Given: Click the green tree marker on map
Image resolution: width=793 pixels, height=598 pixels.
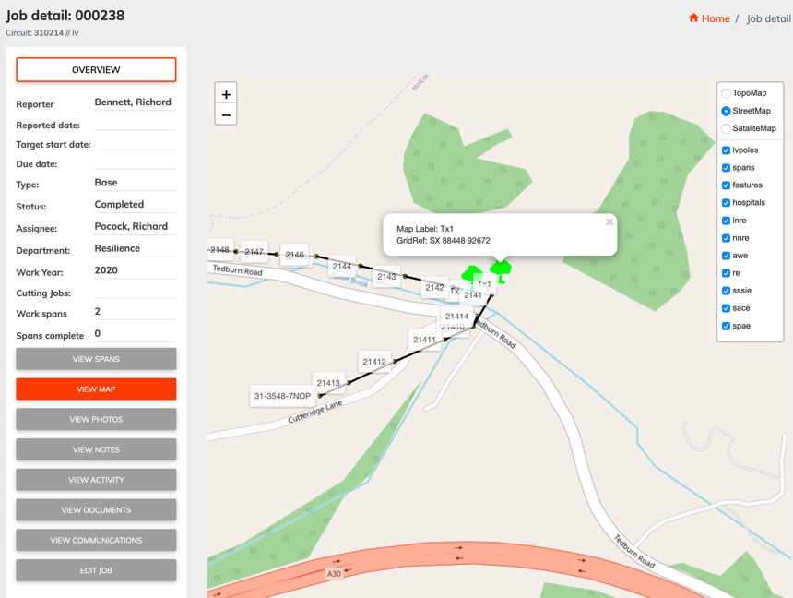Looking at the screenshot, I should (x=501, y=269).
